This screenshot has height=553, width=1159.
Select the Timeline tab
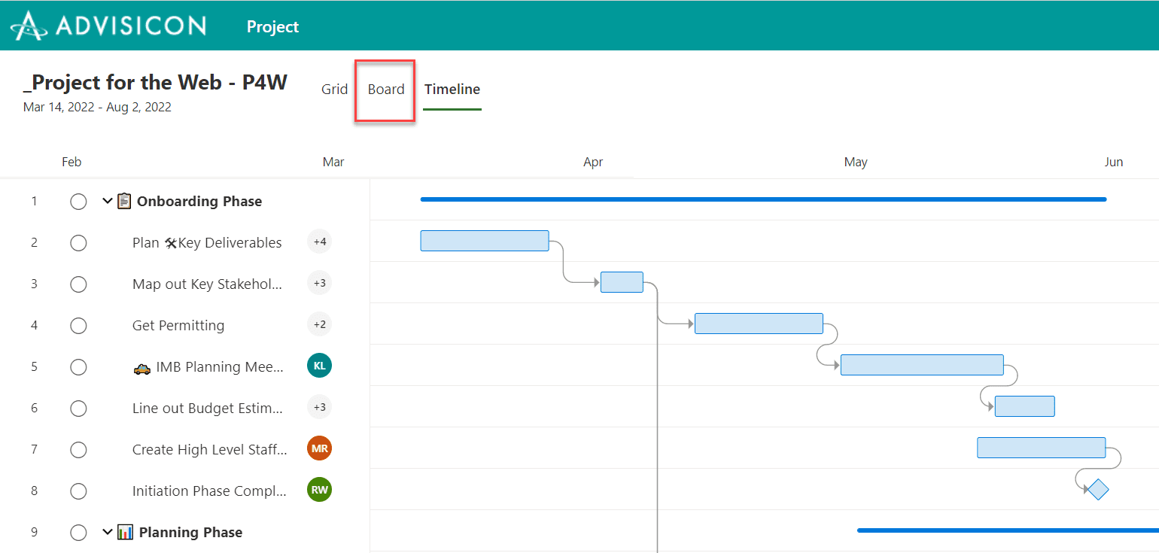452,89
